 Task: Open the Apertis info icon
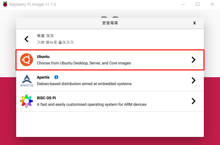click(56, 77)
